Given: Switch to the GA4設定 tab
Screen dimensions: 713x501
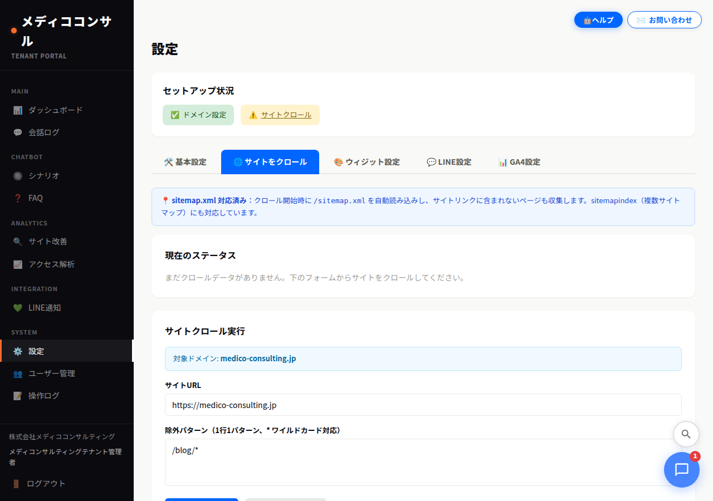Looking at the screenshot, I should pos(519,161).
